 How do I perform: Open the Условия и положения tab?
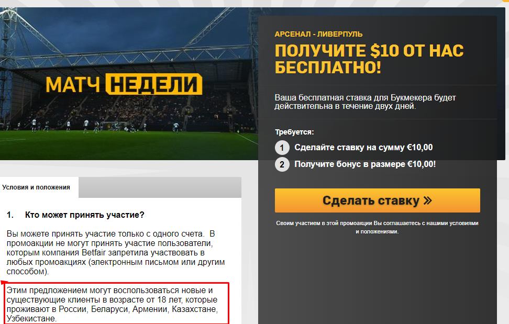(36, 187)
